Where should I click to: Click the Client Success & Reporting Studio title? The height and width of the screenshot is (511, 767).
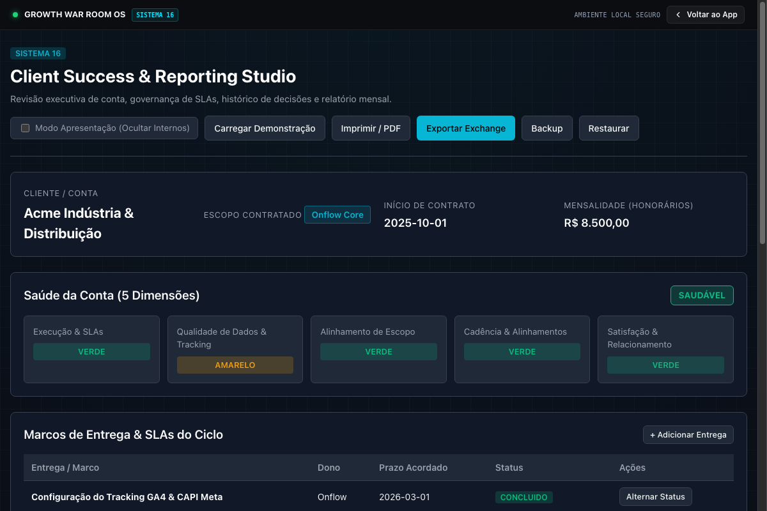153,77
